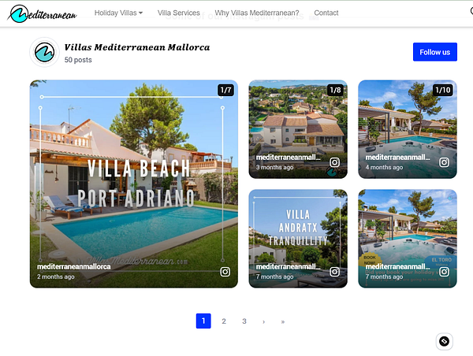The height and width of the screenshot is (356, 473).
Task: Jump to last page double arrow
Action: (x=283, y=321)
